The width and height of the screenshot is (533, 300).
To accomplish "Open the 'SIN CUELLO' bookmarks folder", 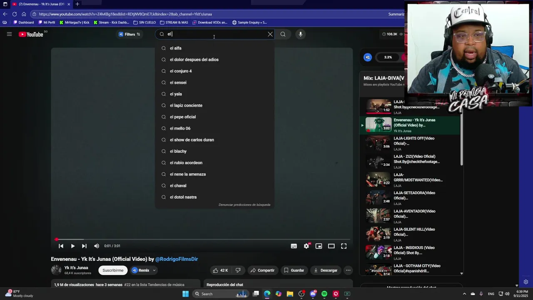I will (144, 22).
